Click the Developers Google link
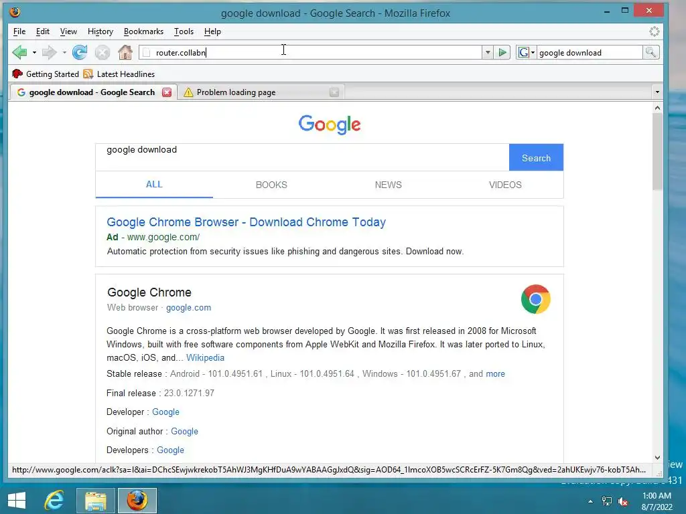 170,450
